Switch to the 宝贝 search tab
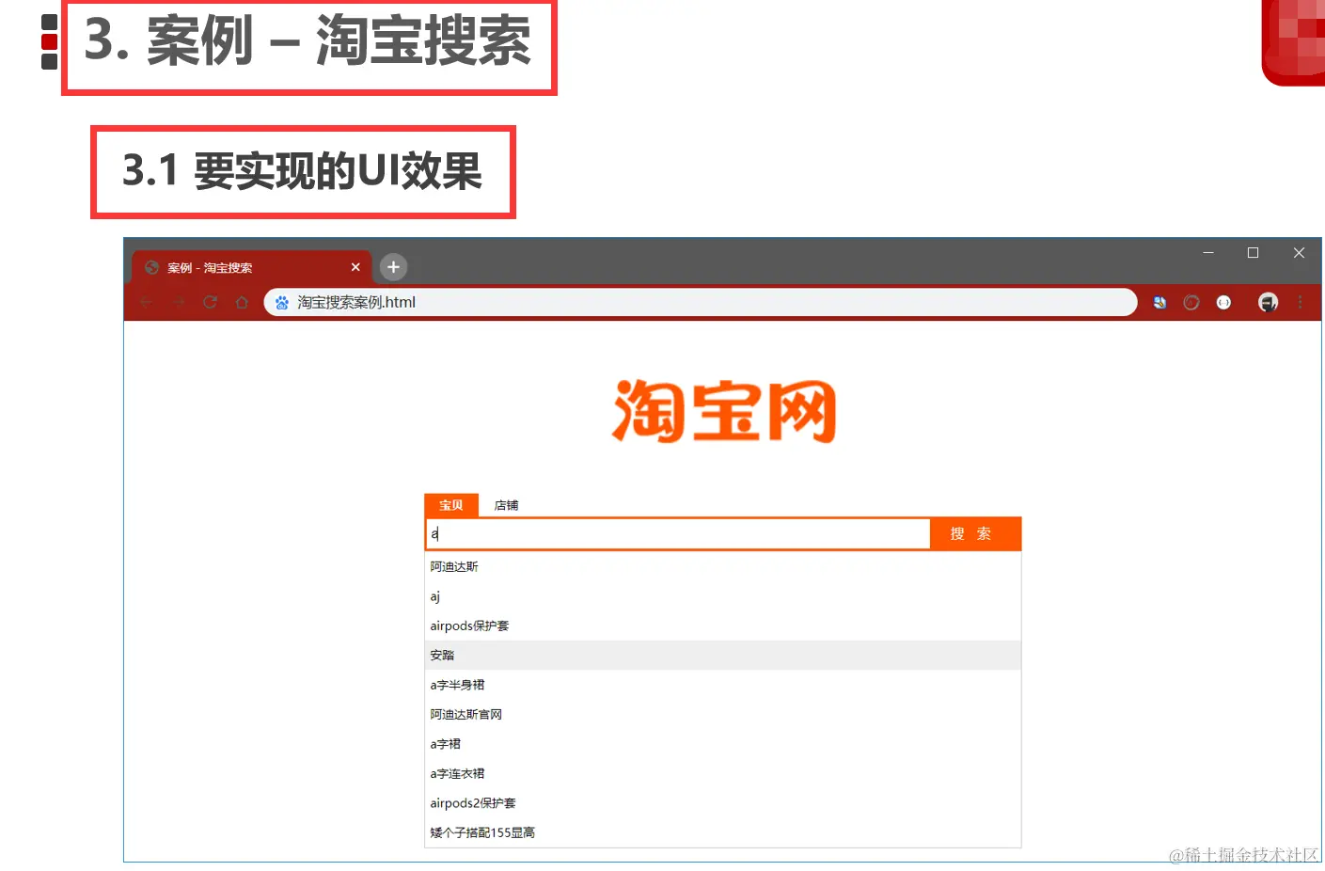The width and height of the screenshot is (1325, 871). point(451,505)
